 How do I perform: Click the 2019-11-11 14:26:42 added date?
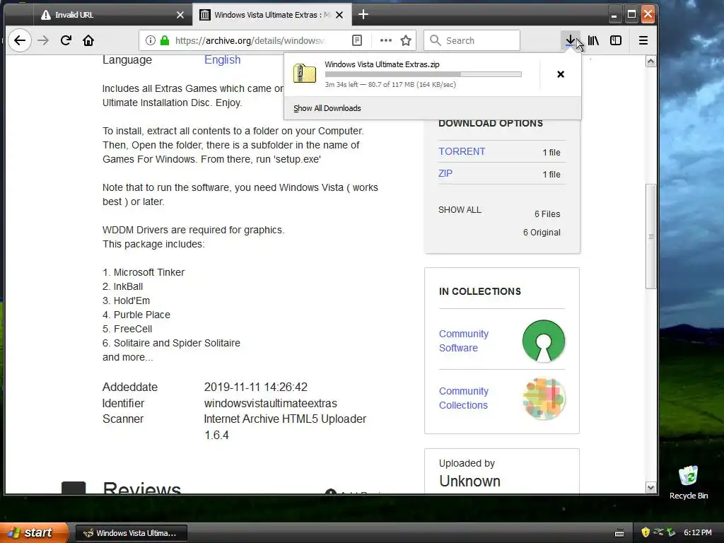(x=256, y=387)
